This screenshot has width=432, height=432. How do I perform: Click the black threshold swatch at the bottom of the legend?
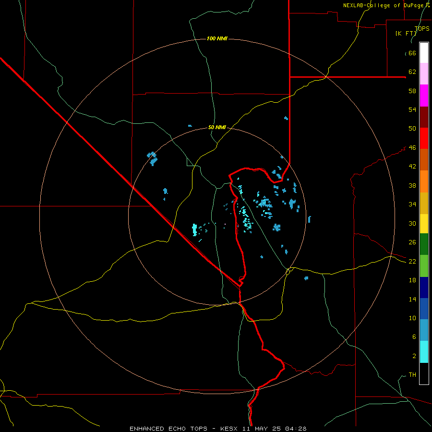(x=424, y=373)
